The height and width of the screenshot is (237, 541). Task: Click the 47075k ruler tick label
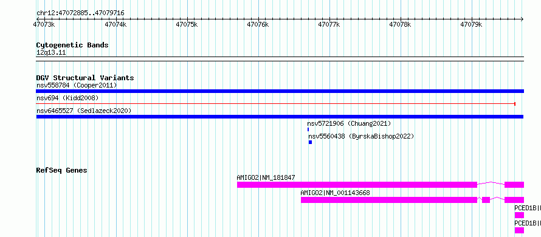coord(187,24)
